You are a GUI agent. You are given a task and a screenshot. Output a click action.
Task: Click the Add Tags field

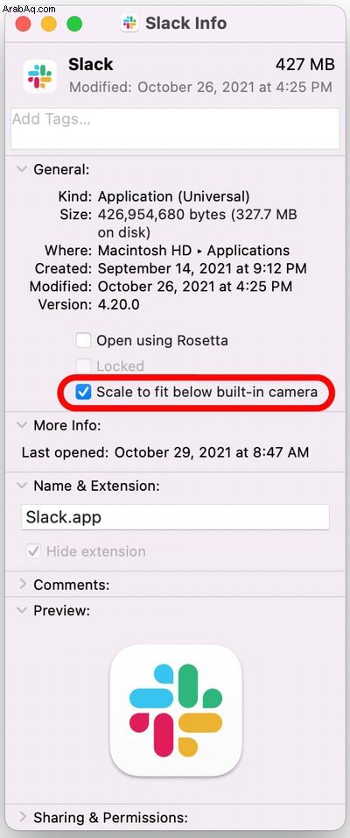click(x=175, y=129)
